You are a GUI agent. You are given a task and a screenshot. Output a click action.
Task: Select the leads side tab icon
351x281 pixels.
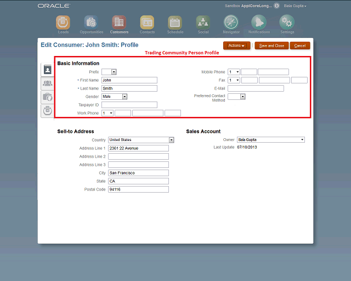[x=48, y=110]
